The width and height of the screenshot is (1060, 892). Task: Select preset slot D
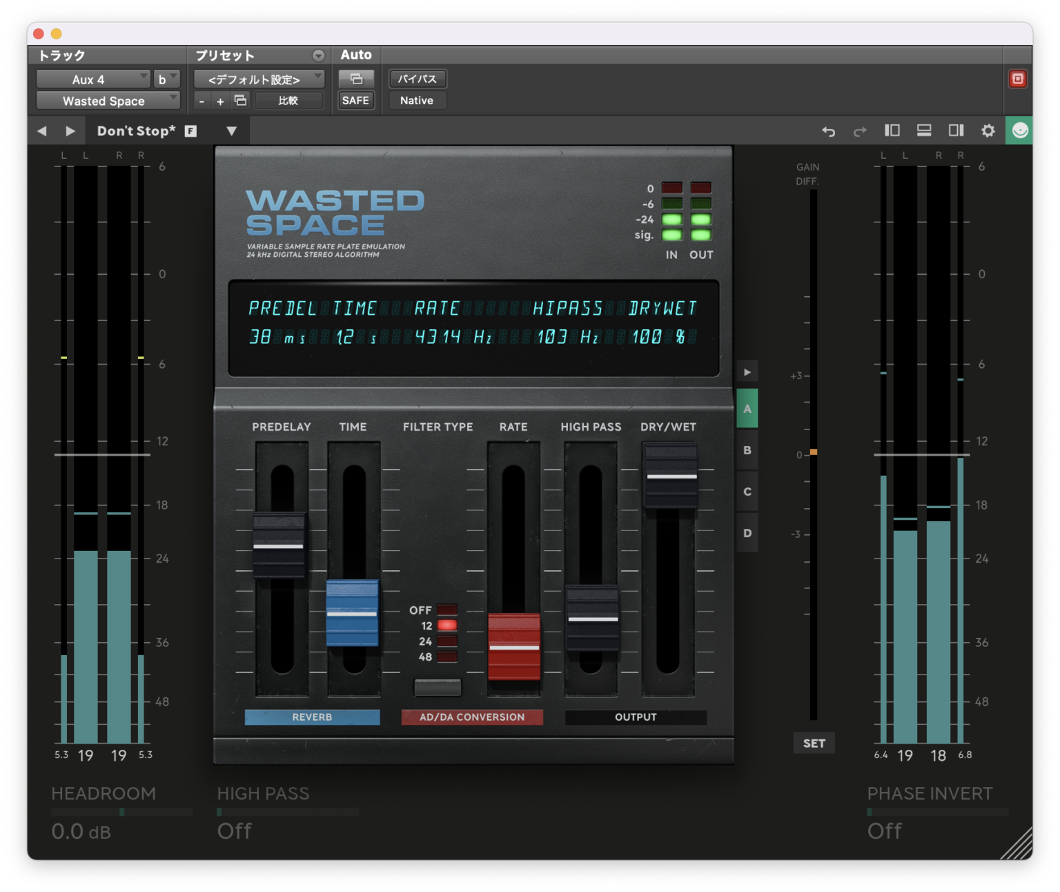click(747, 533)
